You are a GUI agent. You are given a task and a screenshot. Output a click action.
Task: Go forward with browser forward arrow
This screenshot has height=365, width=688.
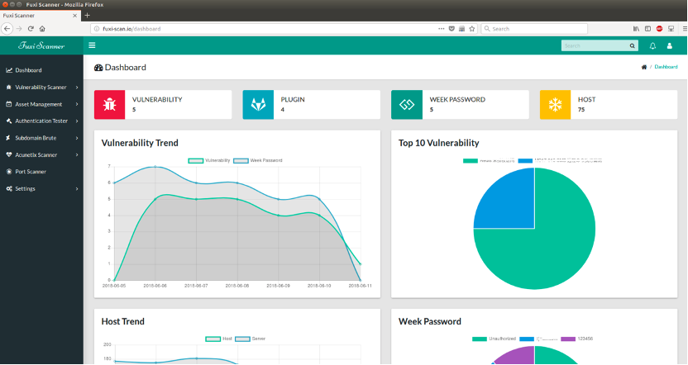click(19, 28)
